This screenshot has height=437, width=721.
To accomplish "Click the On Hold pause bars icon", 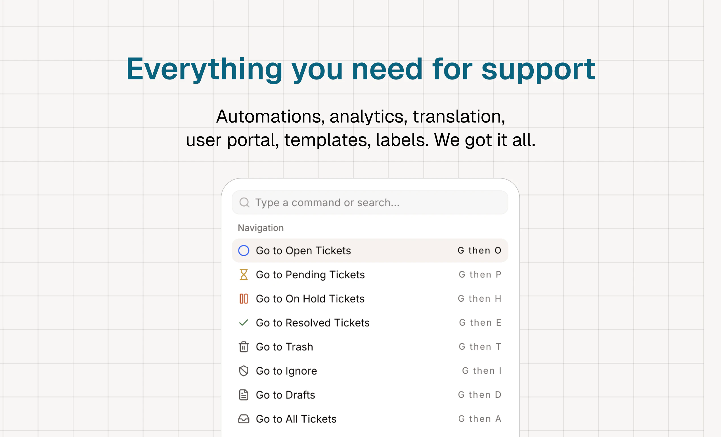I will click(244, 299).
